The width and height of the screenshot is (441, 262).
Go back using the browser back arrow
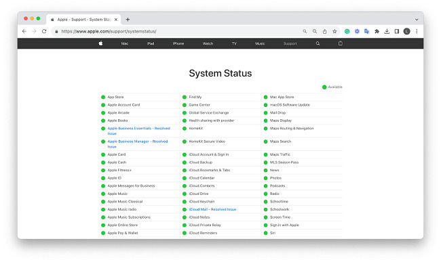pos(24,31)
